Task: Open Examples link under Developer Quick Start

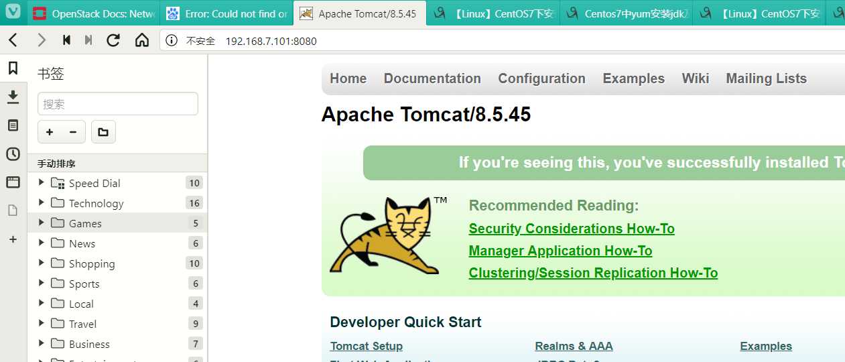Action: tap(766, 346)
